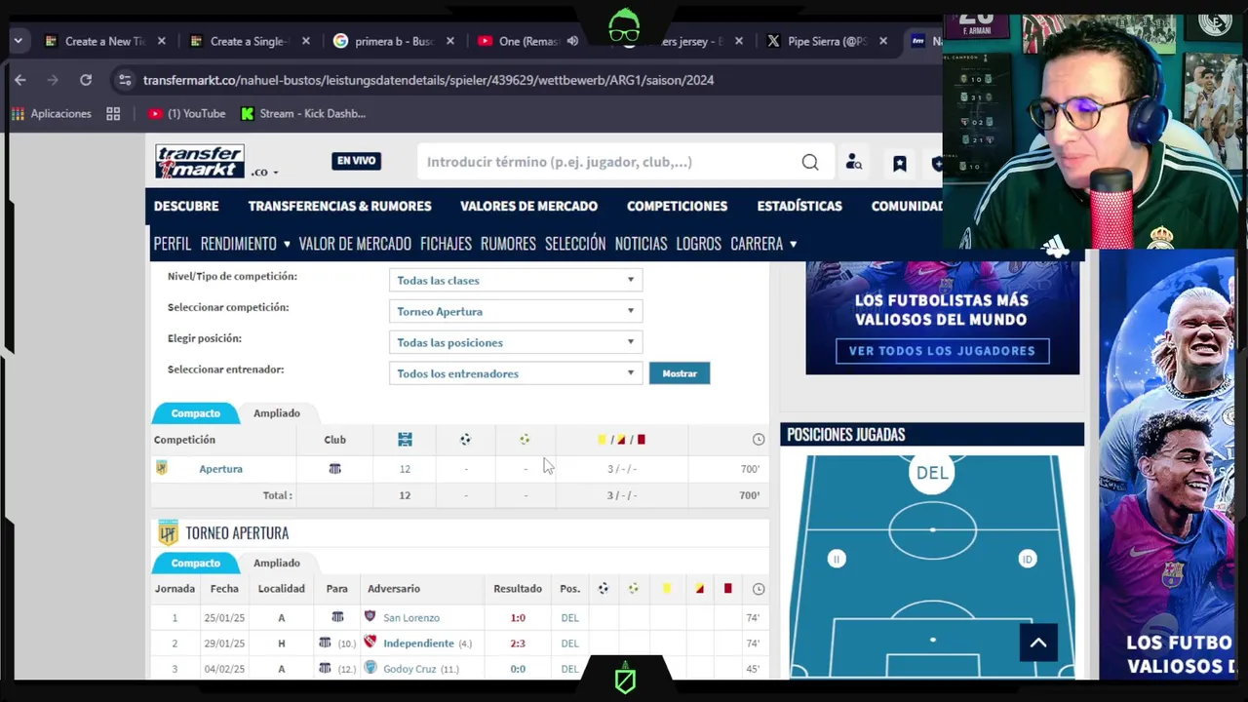Click red card column icon in matches table

[727, 589]
